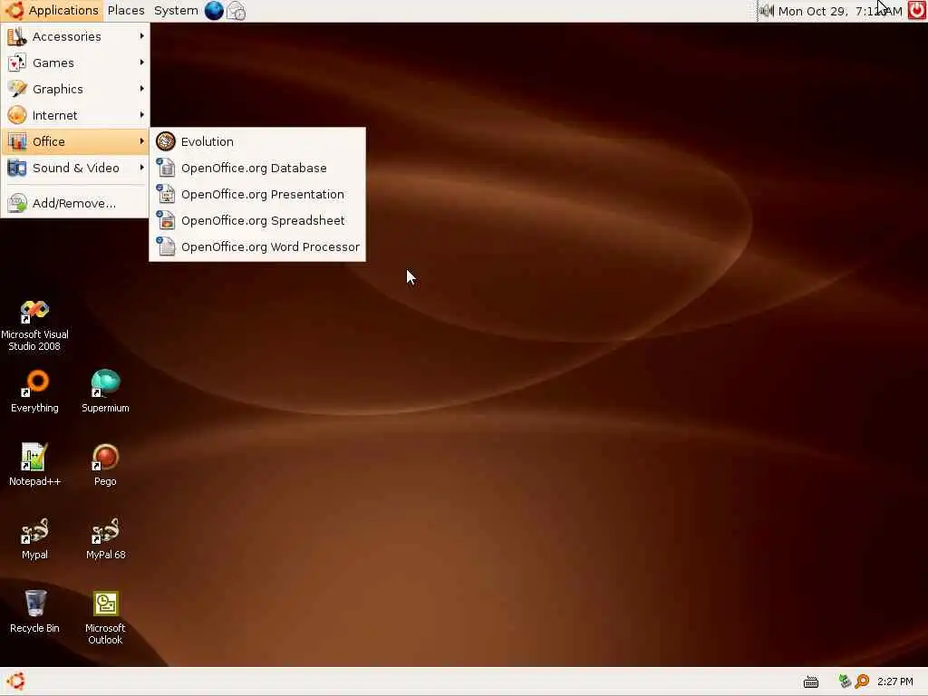This screenshot has height=696, width=928.
Task: Click the volume speaker icon
Action: point(767,11)
